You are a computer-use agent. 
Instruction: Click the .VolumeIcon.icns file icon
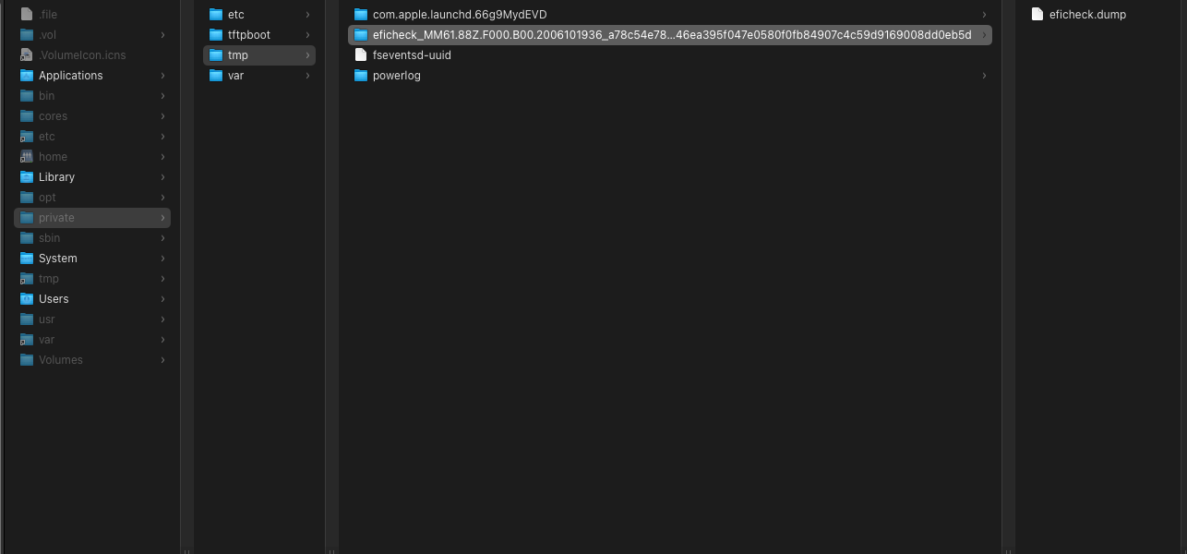click(27, 55)
